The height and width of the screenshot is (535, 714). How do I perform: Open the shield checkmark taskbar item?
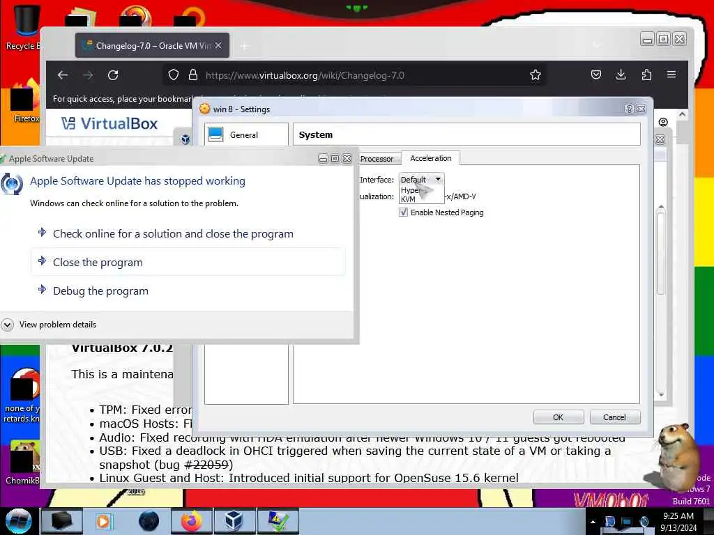278,521
